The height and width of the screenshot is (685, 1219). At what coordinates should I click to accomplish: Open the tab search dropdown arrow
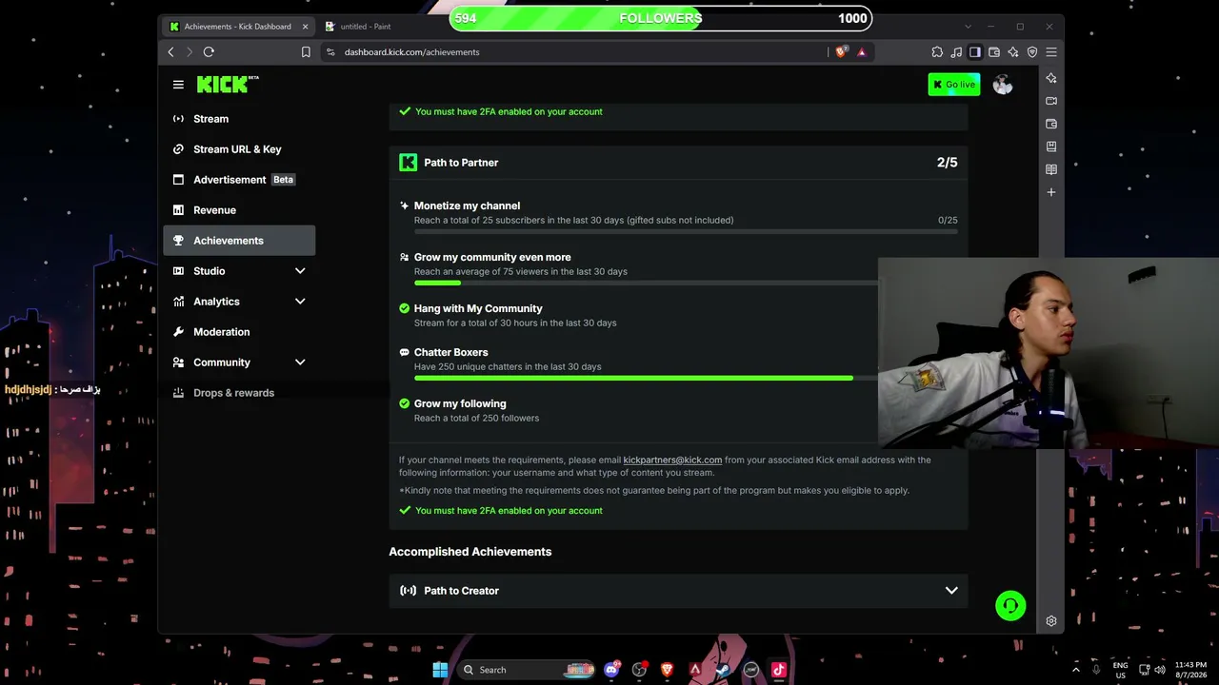coord(969,27)
